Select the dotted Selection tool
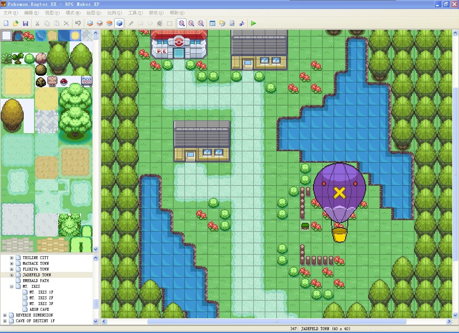 (170, 23)
